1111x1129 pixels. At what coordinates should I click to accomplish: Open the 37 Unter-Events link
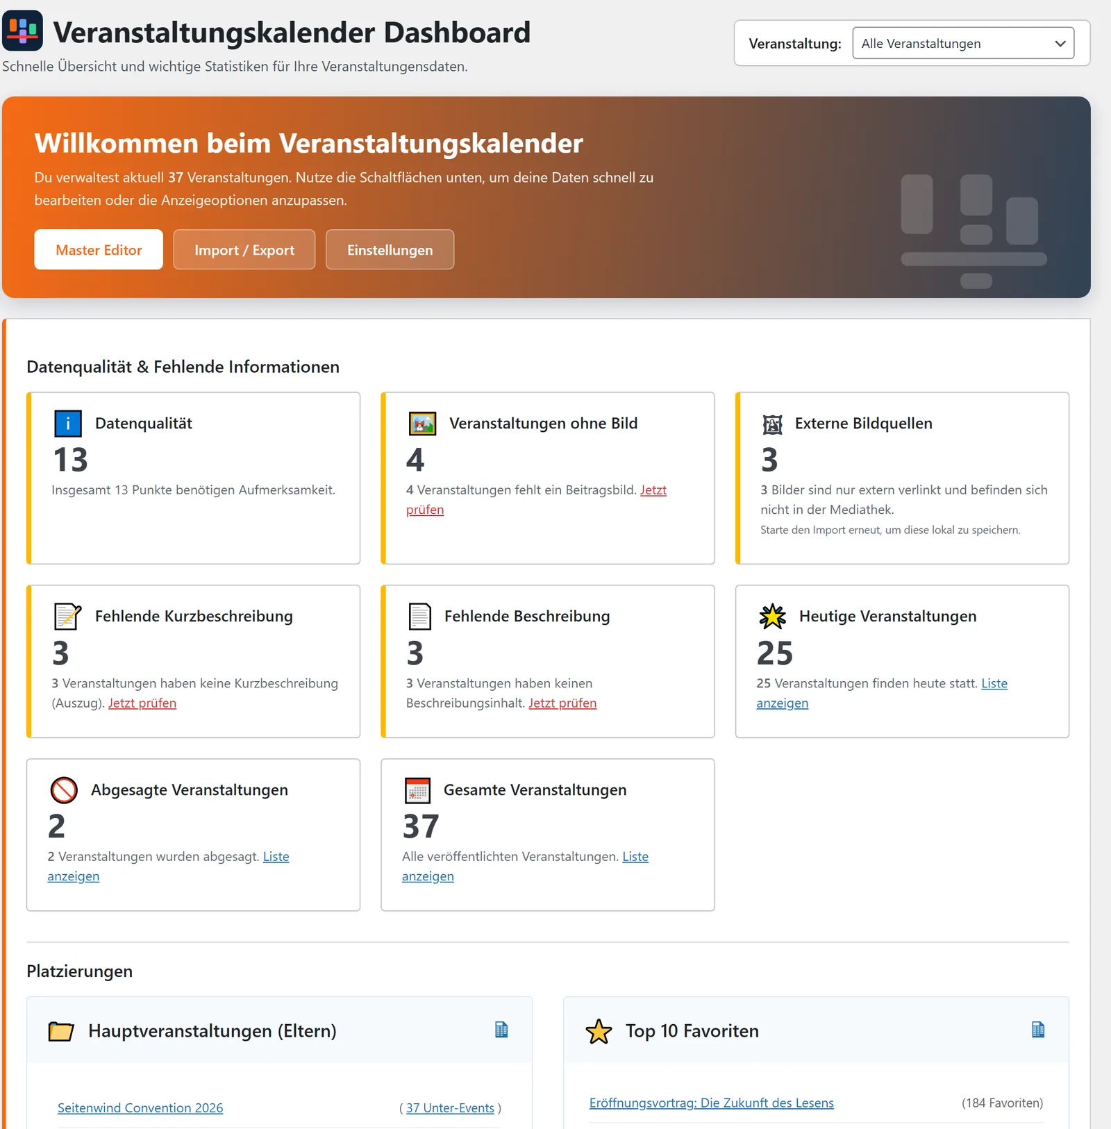click(x=450, y=1107)
